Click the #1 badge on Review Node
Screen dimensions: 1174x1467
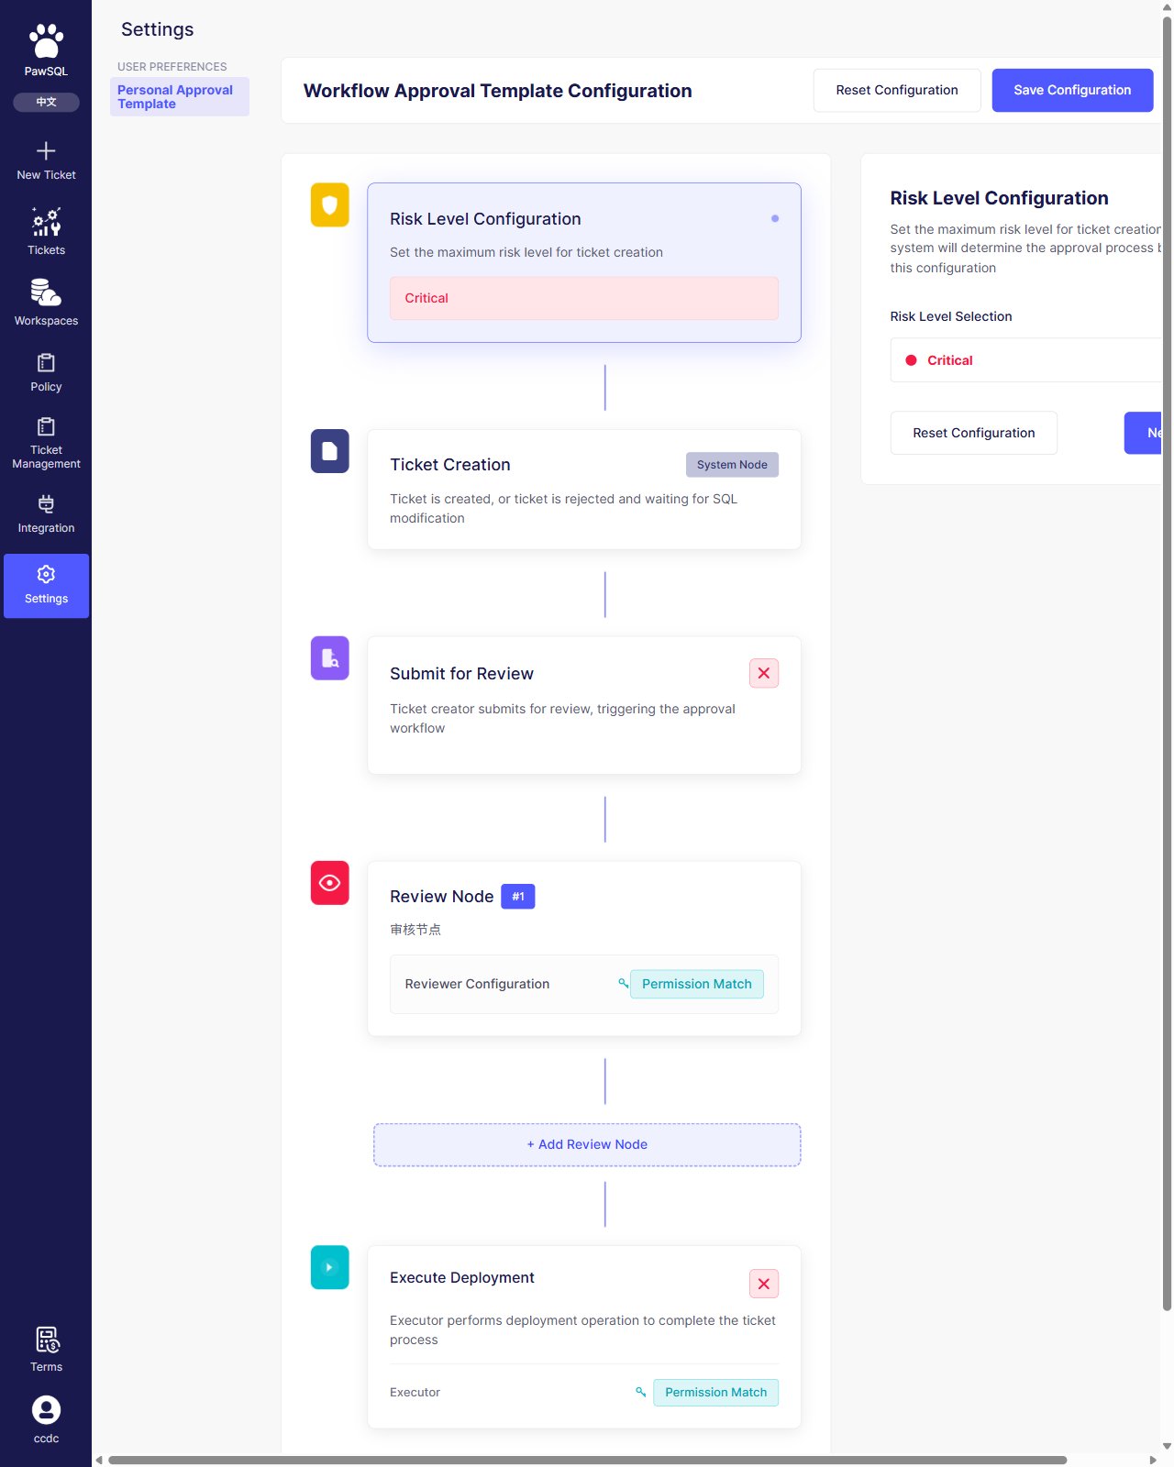518,897
